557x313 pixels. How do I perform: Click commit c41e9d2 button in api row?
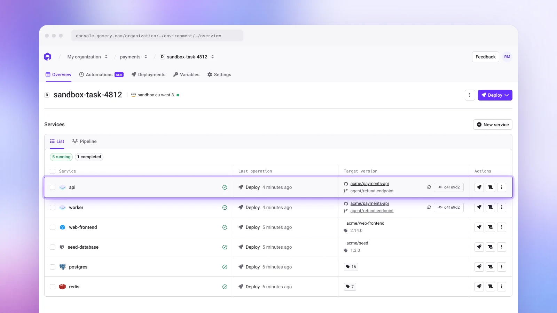[449, 187]
